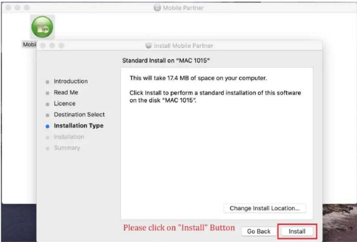Click disk icon in Mobile Partner window title

coord(157,8)
